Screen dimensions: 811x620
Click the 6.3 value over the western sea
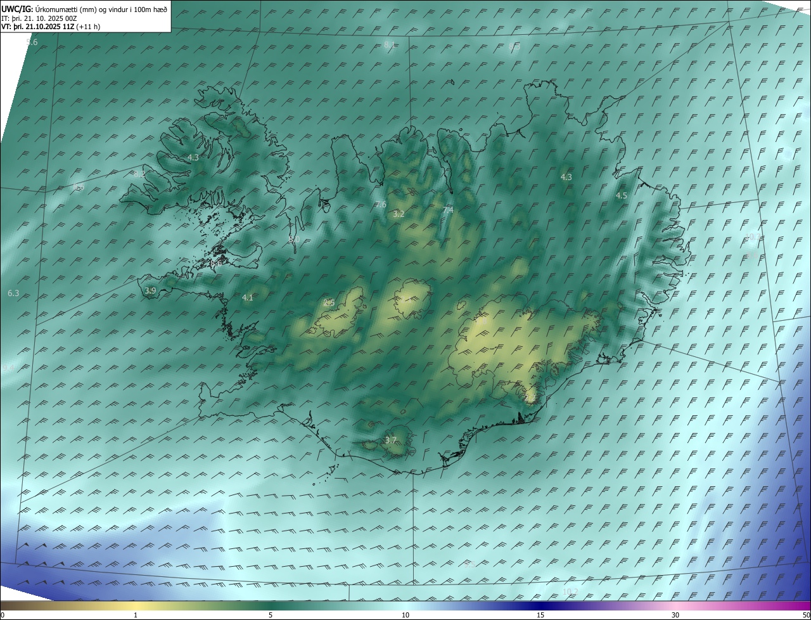click(x=13, y=293)
